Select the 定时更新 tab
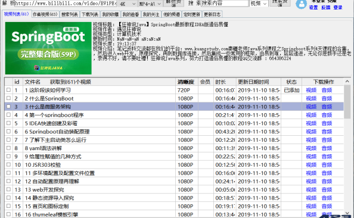The width and height of the screenshot is (354, 218). coord(192,14)
